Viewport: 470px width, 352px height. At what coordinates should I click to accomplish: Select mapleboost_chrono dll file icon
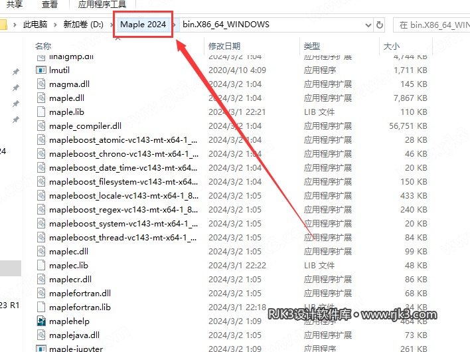pos(41,153)
